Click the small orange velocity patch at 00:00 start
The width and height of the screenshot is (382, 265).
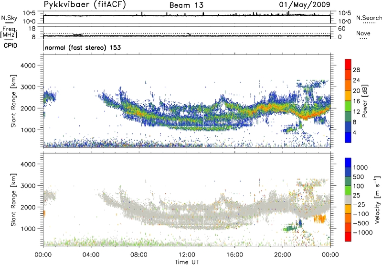click(x=44, y=214)
